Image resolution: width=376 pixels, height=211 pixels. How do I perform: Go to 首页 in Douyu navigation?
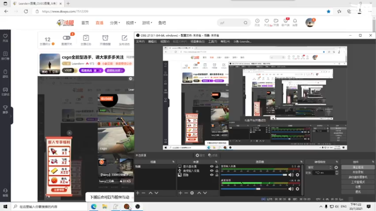[x=85, y=23]
